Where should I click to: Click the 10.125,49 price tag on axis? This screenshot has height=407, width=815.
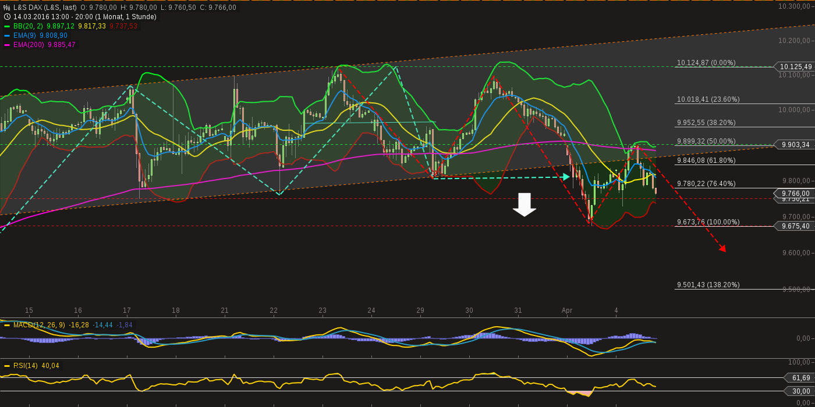793,67
